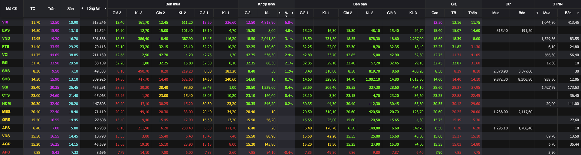Click the Cao column header
581x155 pixels.
point(435,13)
